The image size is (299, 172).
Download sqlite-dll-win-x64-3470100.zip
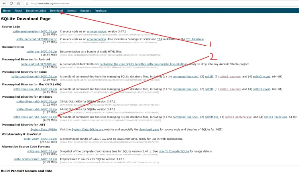pyautogui.click(x=37, y=109)
